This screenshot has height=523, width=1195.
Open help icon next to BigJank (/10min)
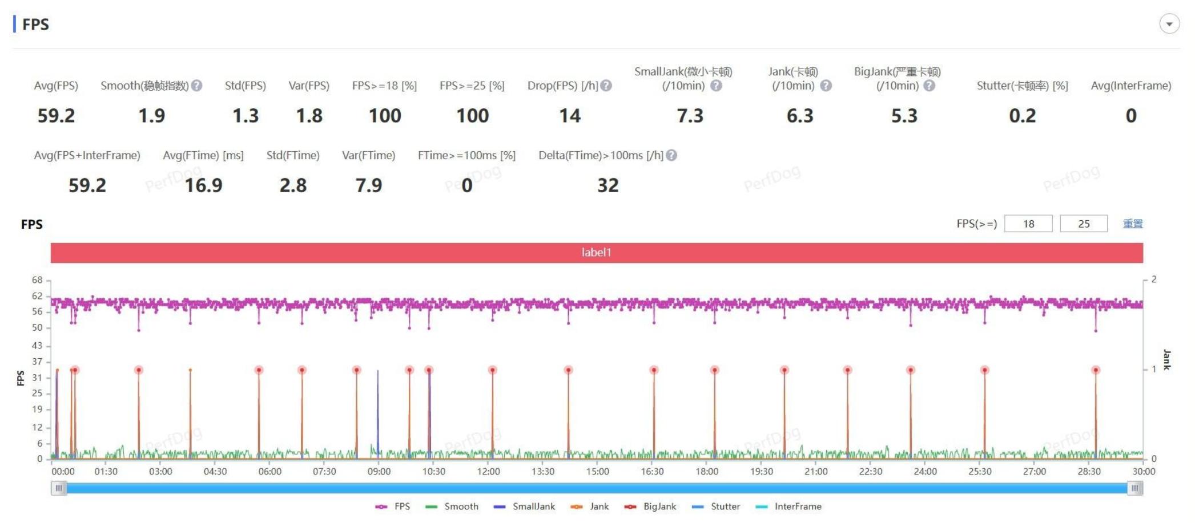click(930, 86)
